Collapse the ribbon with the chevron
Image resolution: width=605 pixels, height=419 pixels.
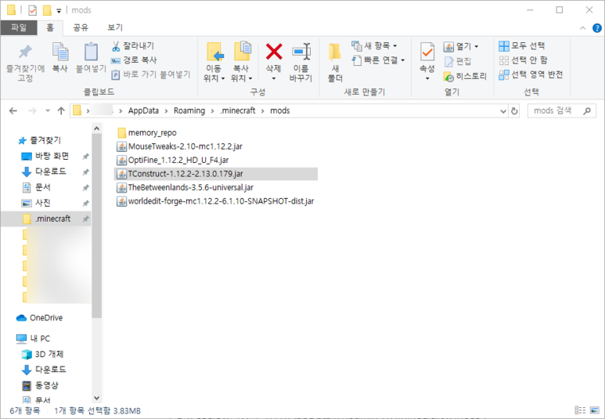[582, 28]
